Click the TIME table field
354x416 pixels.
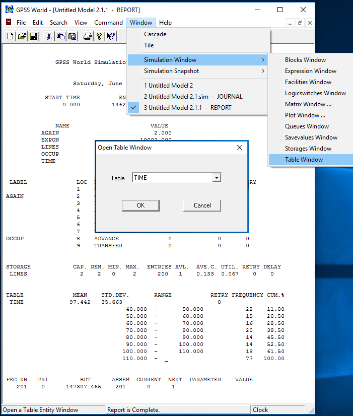coord(172,177)
